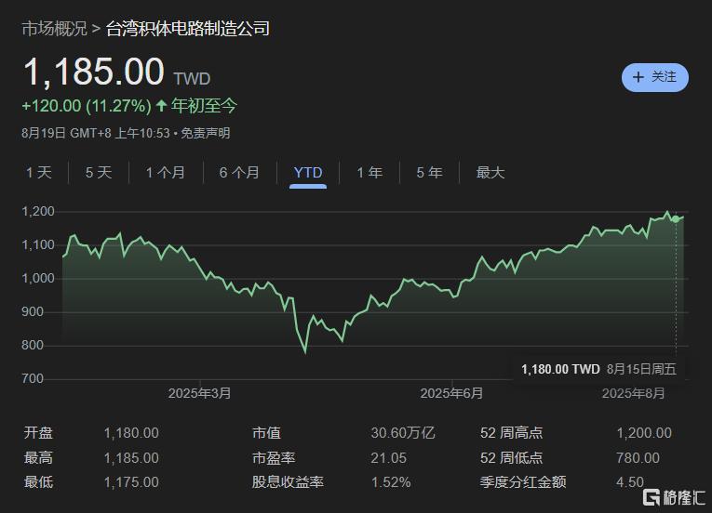
Task: Click the +120.00 (11.27%) change text
Action: coord(87,106)
